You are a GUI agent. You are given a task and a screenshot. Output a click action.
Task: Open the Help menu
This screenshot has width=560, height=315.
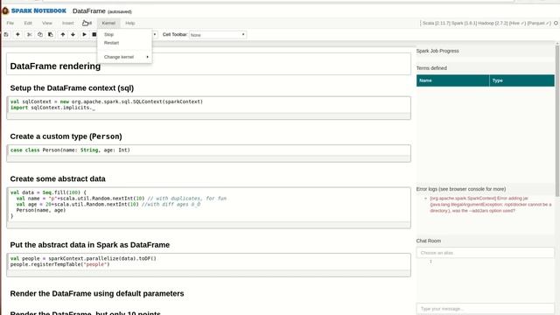[x=130, y=24]
